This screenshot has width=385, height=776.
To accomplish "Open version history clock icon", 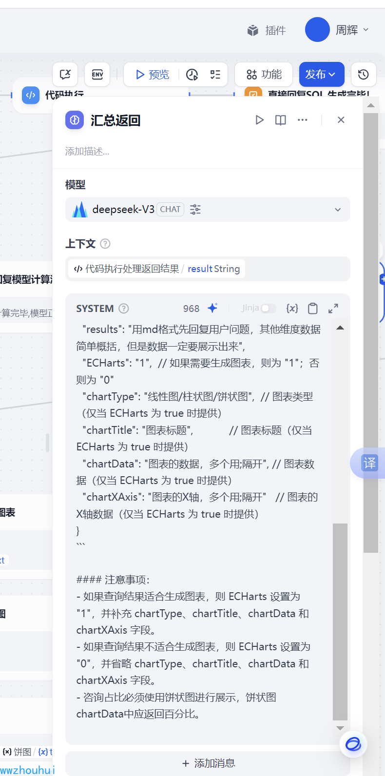I will [364, 75].
